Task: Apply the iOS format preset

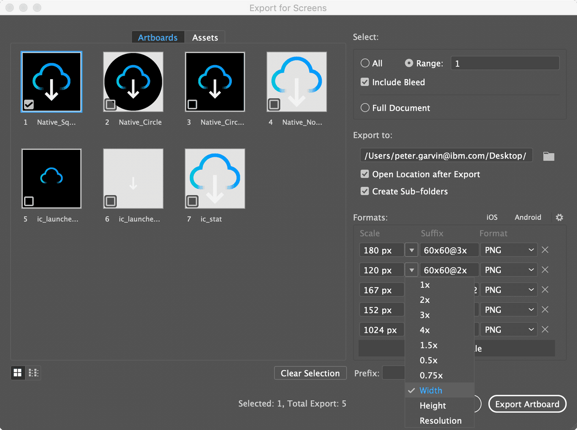Action: 491,217
